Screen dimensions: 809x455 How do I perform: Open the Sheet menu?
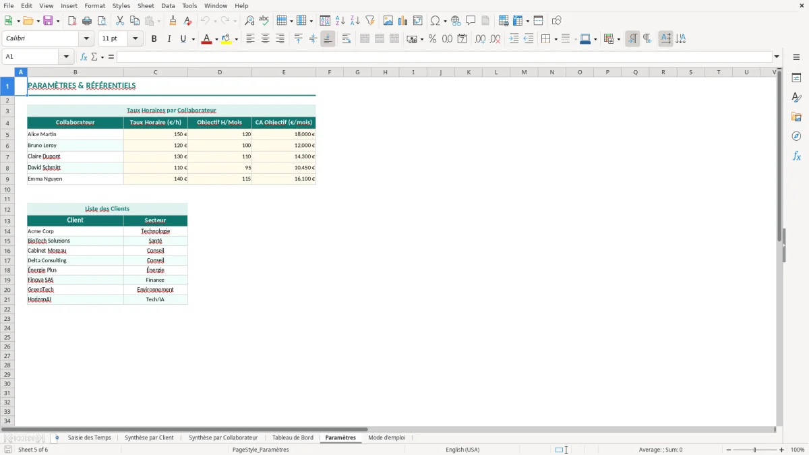[x=146, y=5]
